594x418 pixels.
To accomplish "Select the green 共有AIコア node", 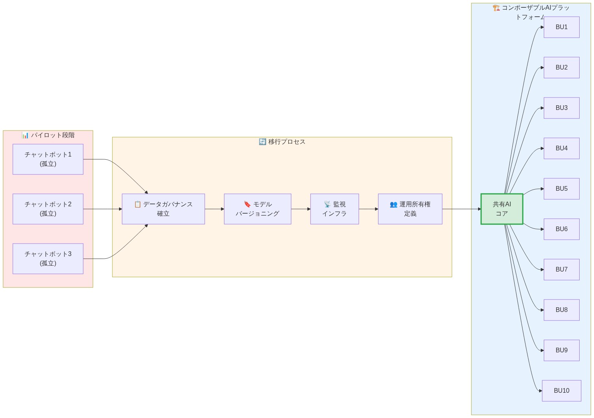I will pos(501,209).
